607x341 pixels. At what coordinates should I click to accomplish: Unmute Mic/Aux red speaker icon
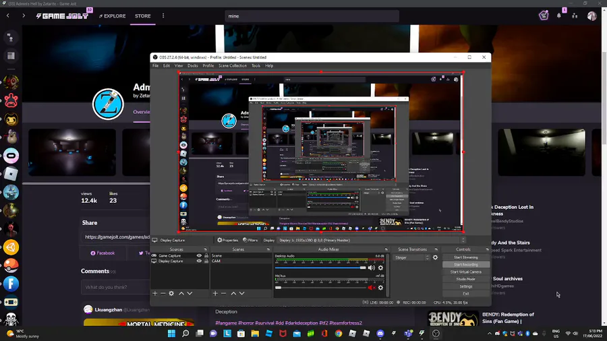371,288
